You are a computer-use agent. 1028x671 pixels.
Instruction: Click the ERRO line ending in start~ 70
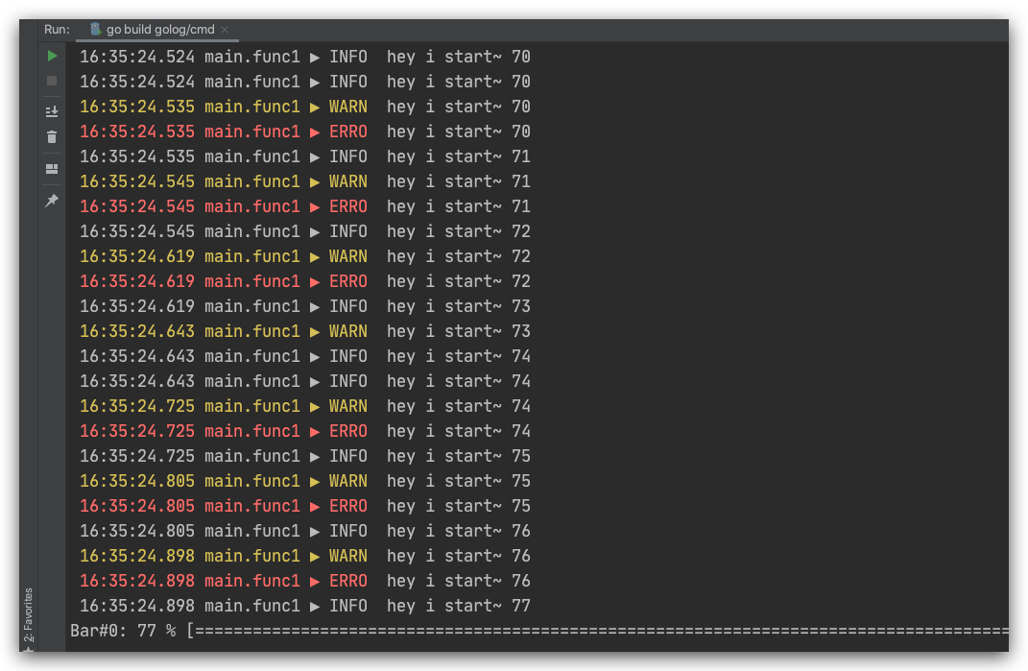[x=305, y=132]
